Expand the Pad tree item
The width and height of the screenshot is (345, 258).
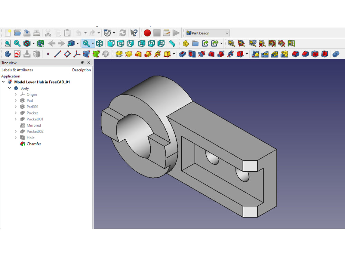click(x=15, y=100)
